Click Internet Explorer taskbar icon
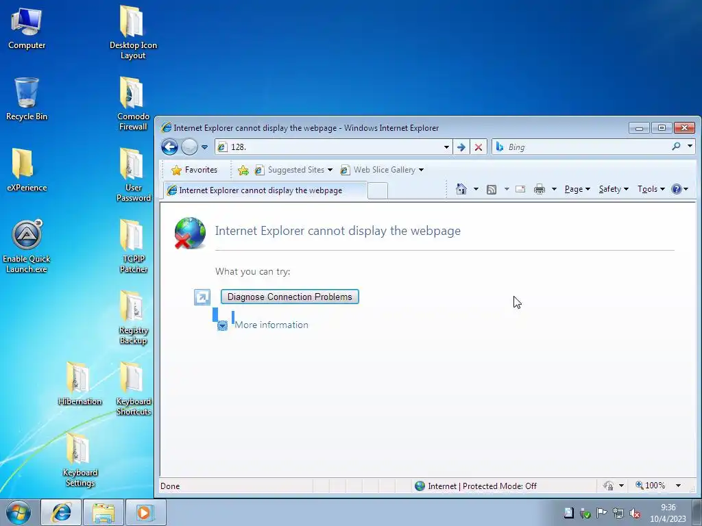 click(x=61, y=512)
